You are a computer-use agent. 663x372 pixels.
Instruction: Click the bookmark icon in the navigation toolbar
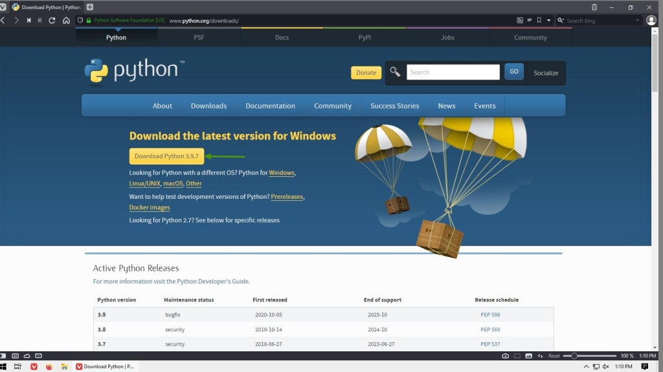pos(540,20)
